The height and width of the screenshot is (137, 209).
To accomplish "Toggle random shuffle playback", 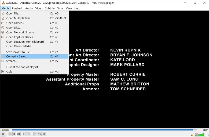I will pyautogui.click(x=44, y=134).
